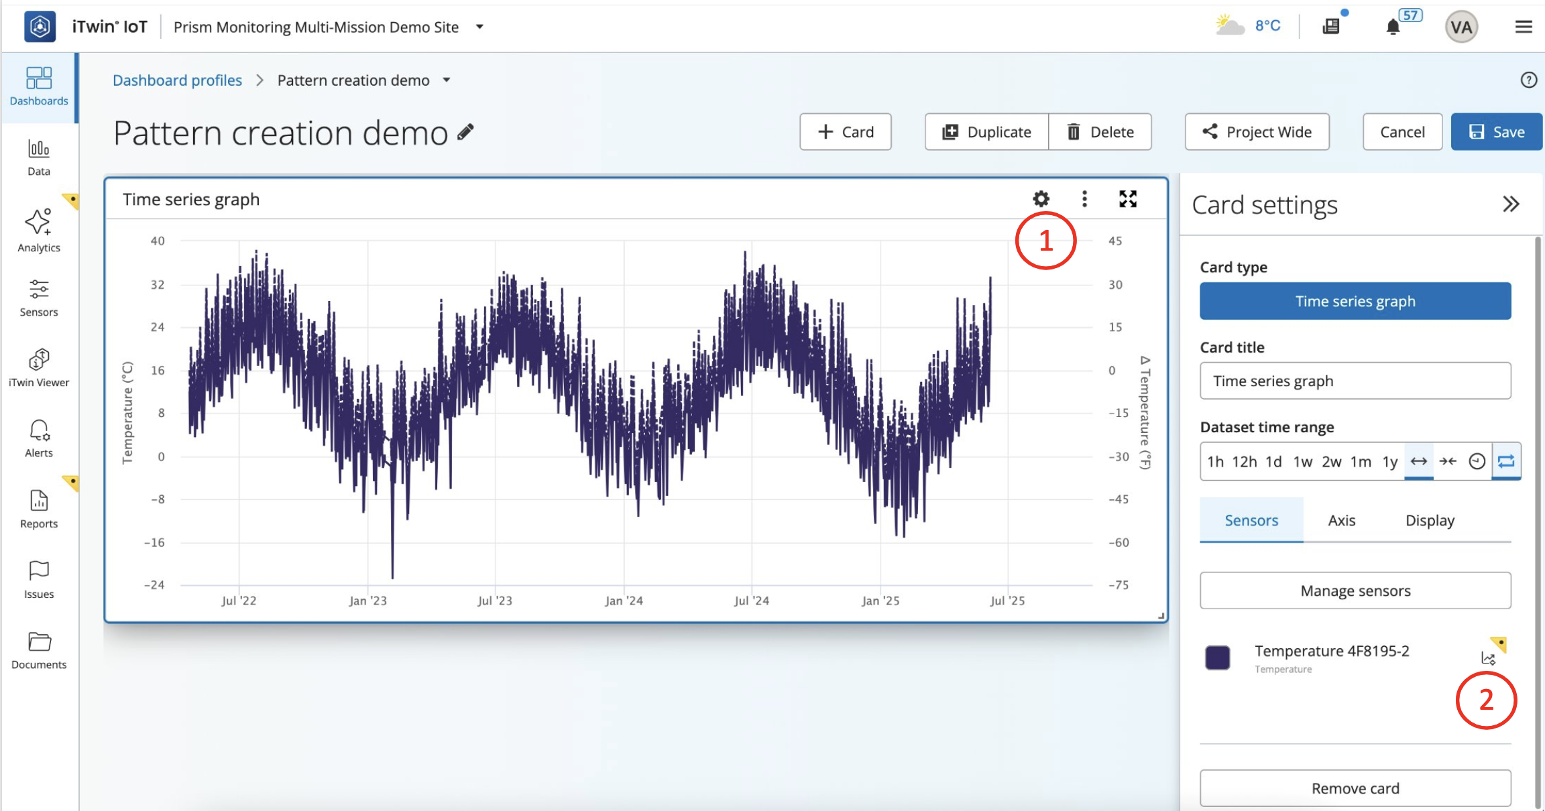Viewport: 1545px width, 811px height.
Task: Open the pattern analysis icon on Temperature 4F8195-2
Action: [1489, 658]
